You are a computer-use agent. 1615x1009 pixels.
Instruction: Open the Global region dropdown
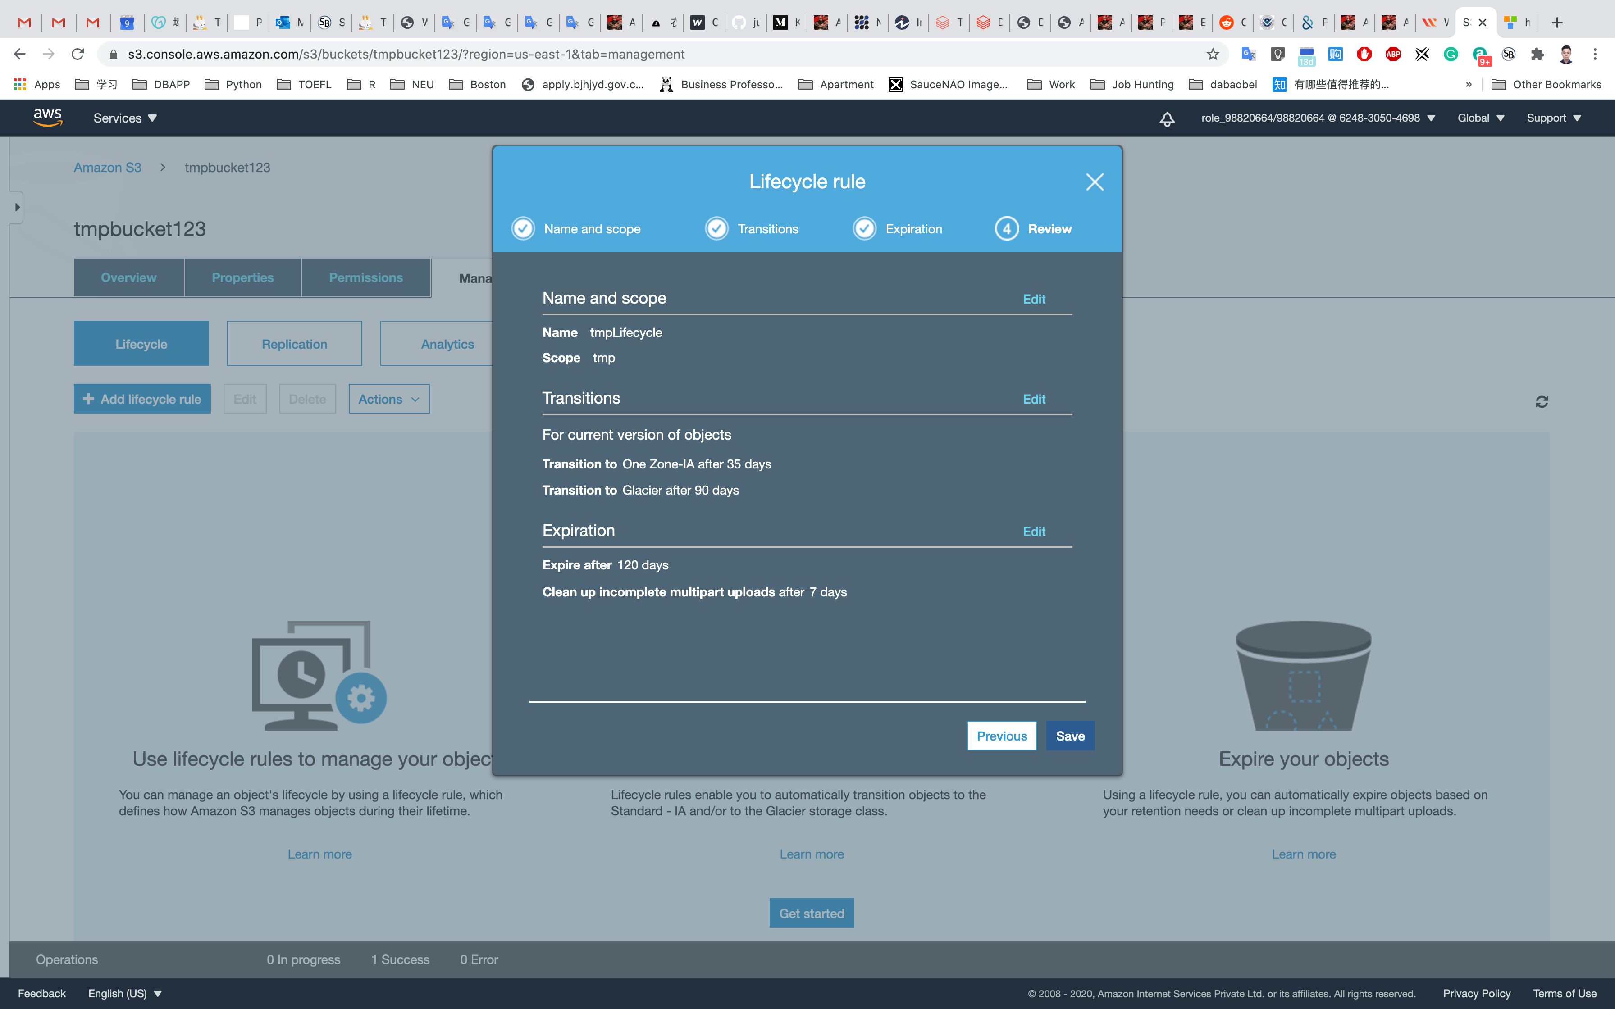1480,118
